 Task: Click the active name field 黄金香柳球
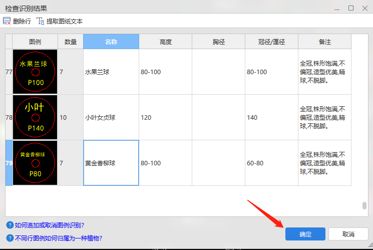111,163
